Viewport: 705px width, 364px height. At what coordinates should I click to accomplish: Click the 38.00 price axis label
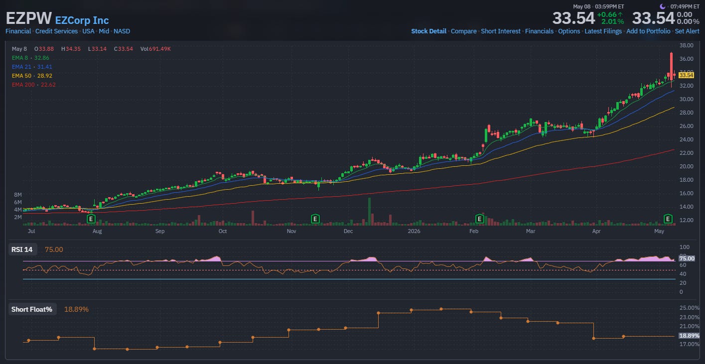pos(686,45)
